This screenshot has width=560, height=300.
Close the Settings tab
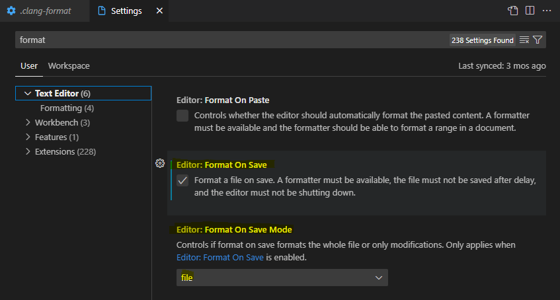tap(159, 11)
